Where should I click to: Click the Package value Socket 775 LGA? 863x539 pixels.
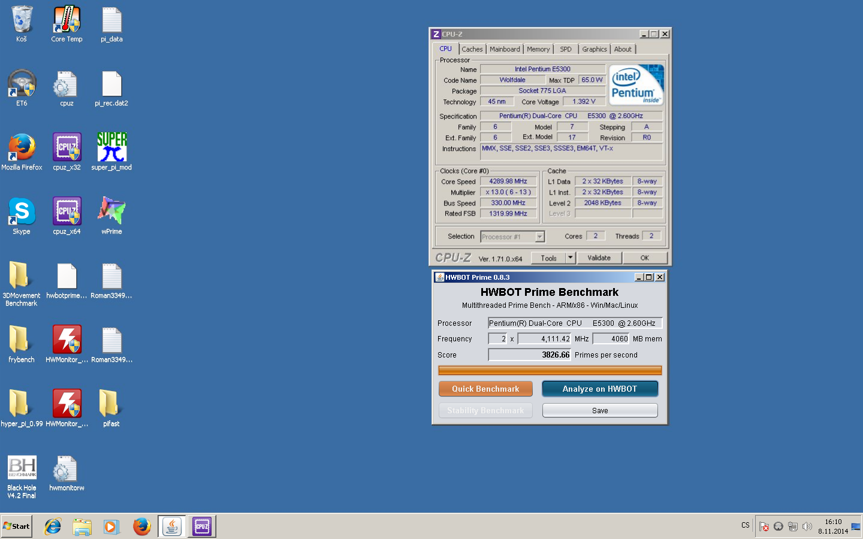(542, 91)
